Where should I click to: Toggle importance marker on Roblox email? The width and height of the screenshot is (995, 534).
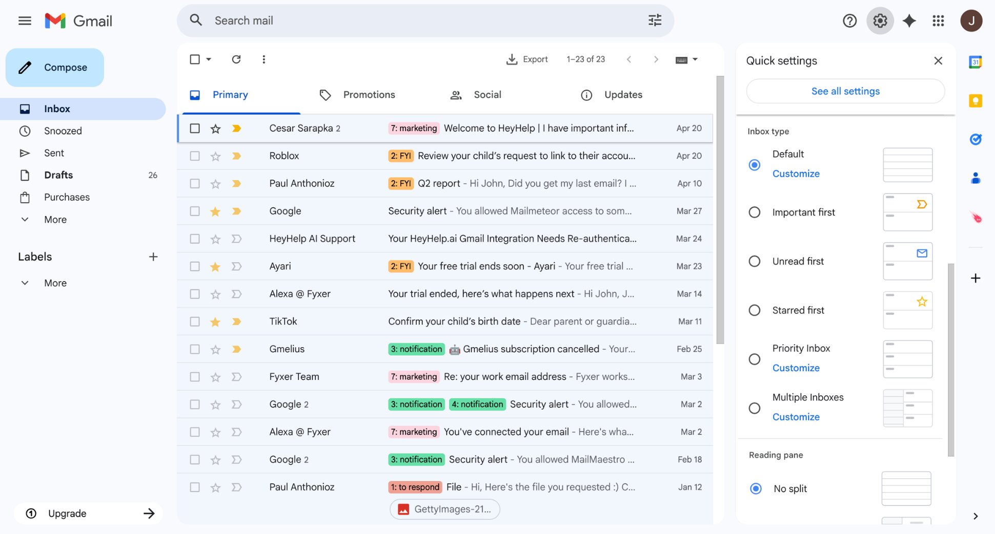pyautogui.click(x=236, y=156)
